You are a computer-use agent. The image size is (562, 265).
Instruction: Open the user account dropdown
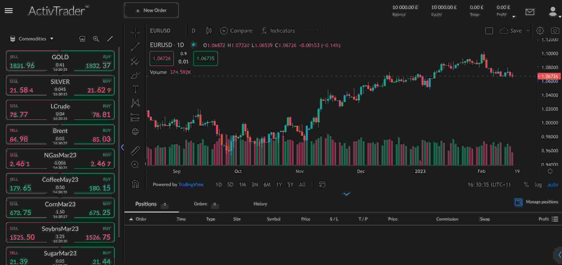click(553, 12)
